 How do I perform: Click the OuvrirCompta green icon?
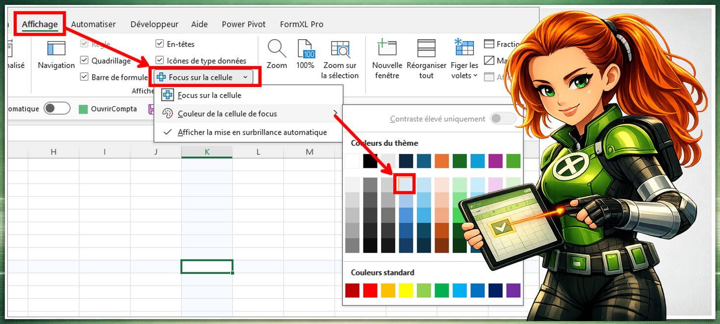pyautogui.click(x=83, y=109)
